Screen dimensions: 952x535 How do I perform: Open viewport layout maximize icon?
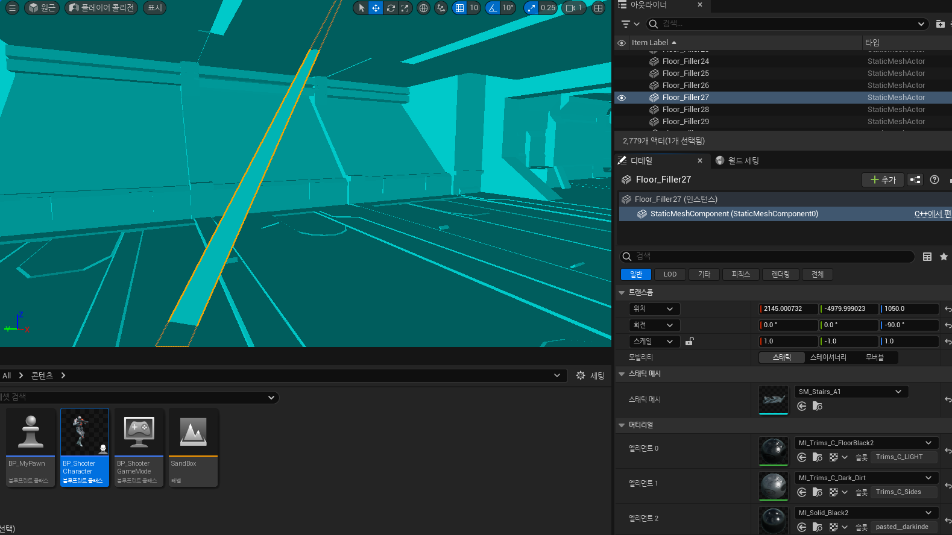(598, 8)
